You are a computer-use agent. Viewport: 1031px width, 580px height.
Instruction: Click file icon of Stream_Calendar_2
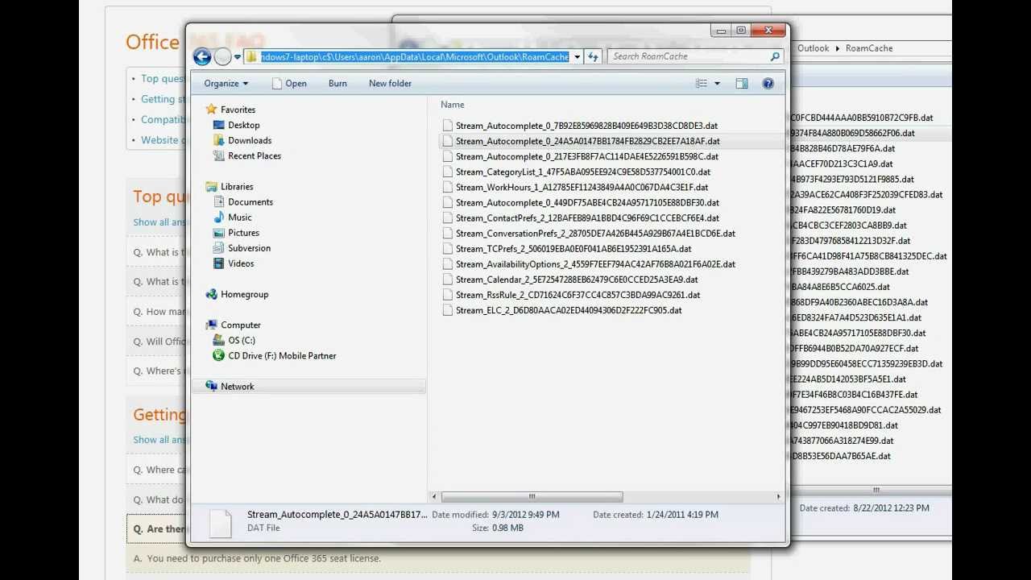click(448, 280)
